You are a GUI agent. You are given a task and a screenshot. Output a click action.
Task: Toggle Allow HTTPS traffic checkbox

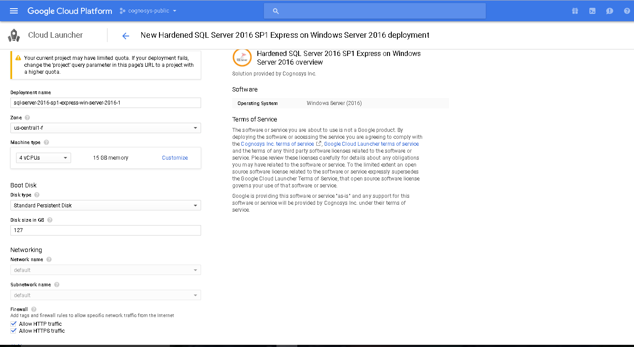tap(13, 331)
